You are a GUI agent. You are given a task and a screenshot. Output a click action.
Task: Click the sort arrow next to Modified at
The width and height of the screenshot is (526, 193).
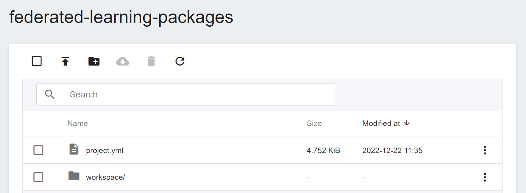tap(406, 123)
